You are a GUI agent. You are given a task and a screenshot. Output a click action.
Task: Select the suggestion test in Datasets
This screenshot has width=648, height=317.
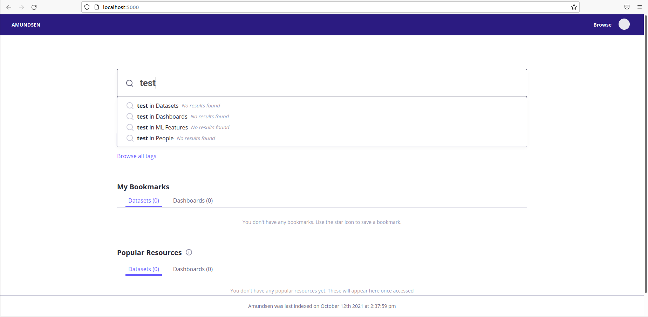(x=158, y=106)
